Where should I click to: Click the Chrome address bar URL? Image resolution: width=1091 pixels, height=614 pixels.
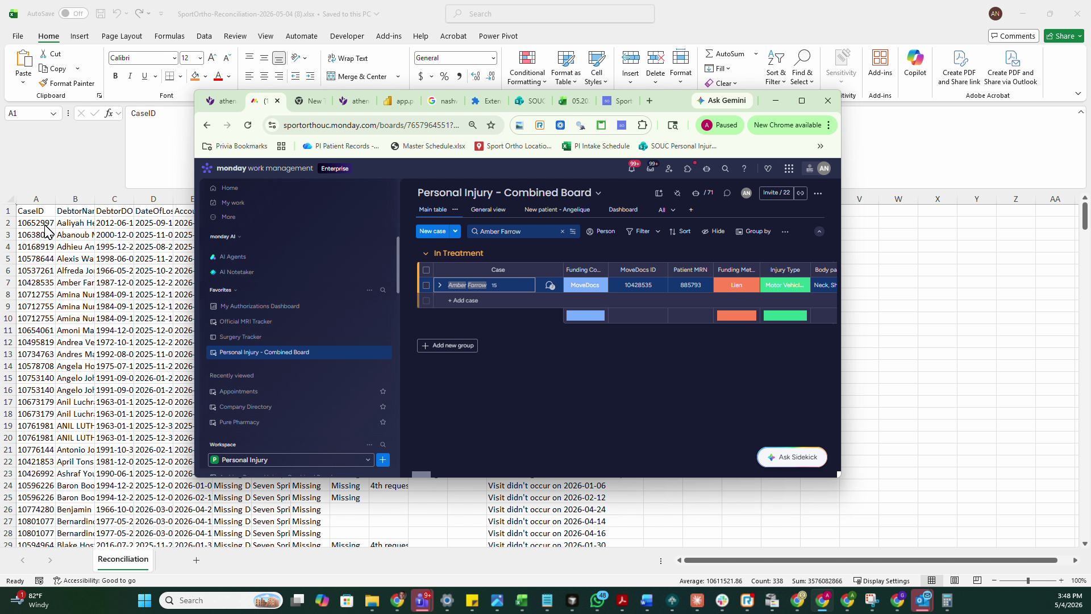tap(371, 125)
